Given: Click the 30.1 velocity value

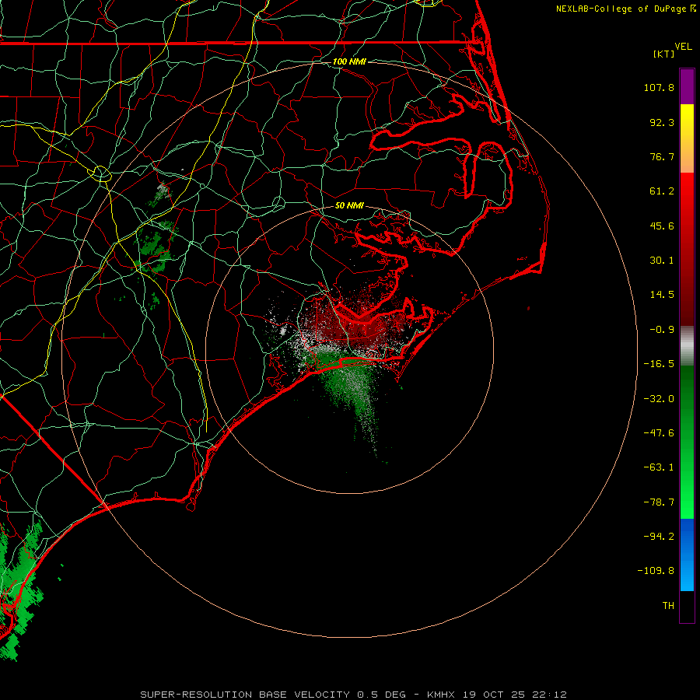Looking at the screenshot, I should coord(662,261).
